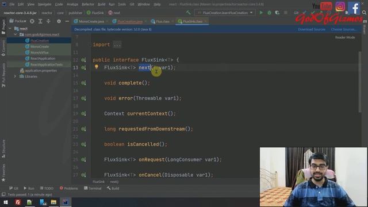Run with coverage shield icon
This screenshot has width=368, height=207.
click(277, 13)
